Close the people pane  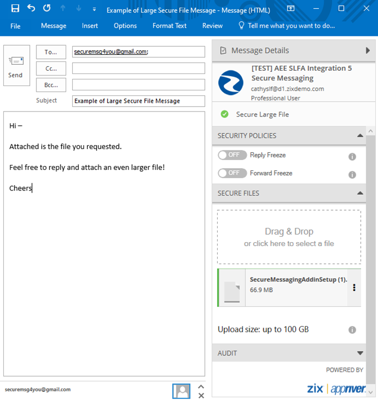click(x=201, y=396)
